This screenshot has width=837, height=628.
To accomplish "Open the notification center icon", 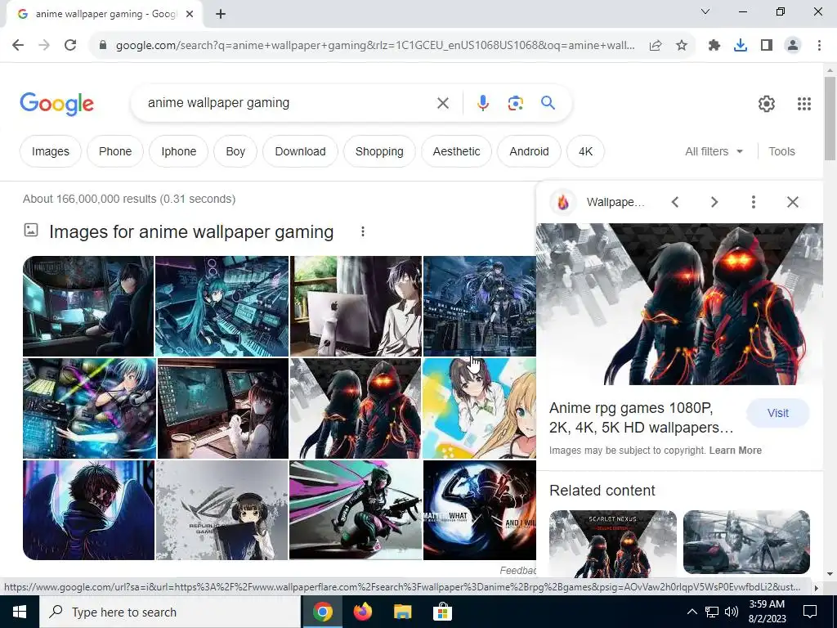I will click(810, 612).
